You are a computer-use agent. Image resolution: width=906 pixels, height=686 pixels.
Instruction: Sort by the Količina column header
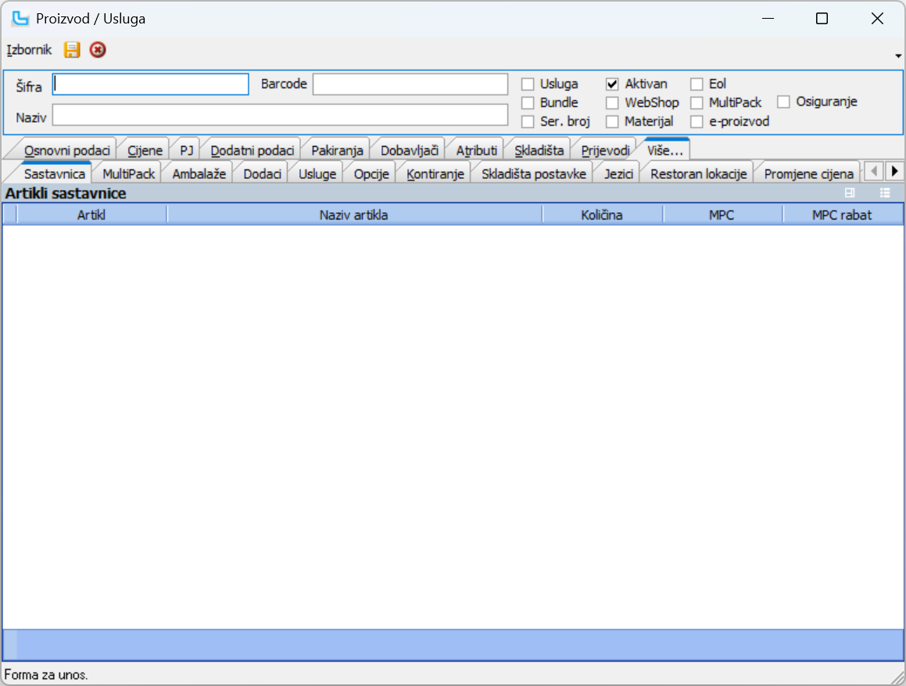click(x=602, y=215)
